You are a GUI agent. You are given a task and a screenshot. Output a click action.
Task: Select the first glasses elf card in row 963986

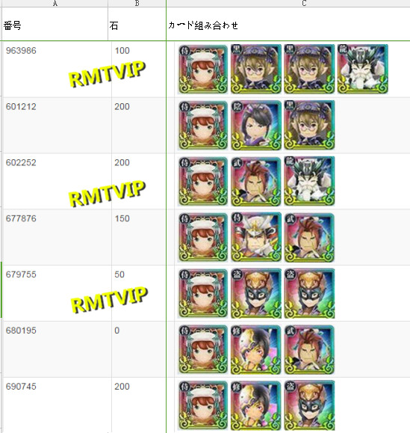[x=256, y=69]
